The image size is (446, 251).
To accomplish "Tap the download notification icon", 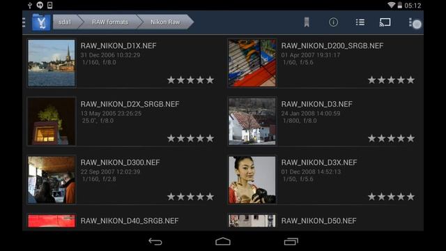I will (49, 5).
